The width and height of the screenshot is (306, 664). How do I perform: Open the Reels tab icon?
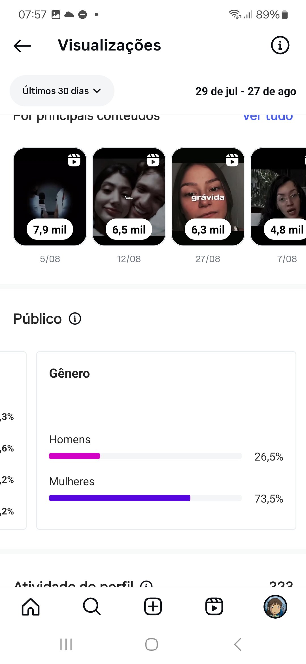(x=214, y=606)
